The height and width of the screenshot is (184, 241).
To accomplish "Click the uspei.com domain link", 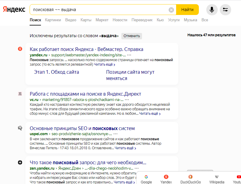I will click(39, 134).
